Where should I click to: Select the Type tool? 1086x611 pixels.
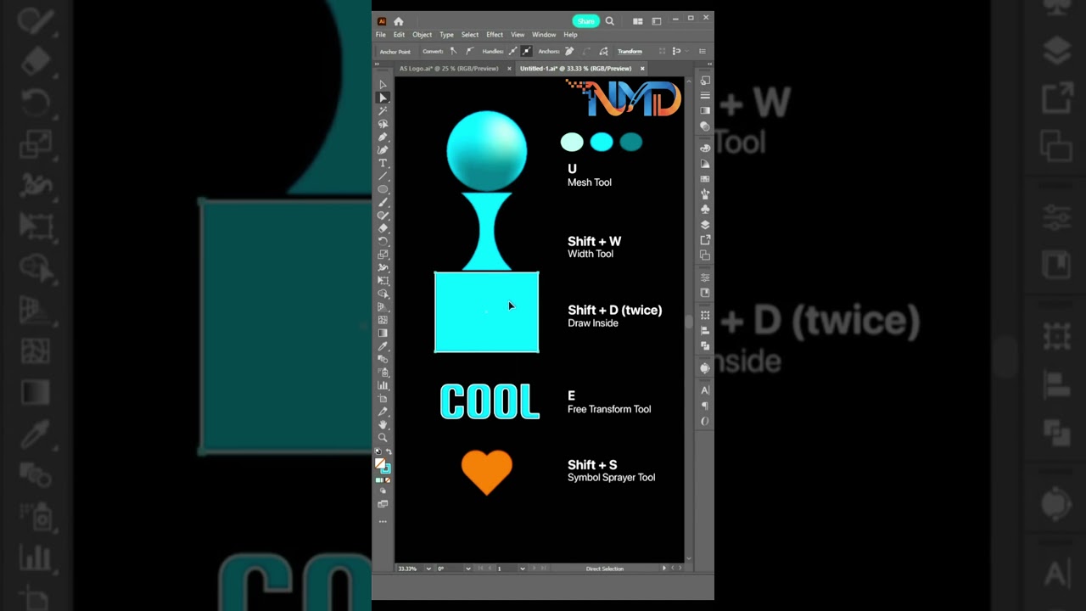click(x=383, y=163)
